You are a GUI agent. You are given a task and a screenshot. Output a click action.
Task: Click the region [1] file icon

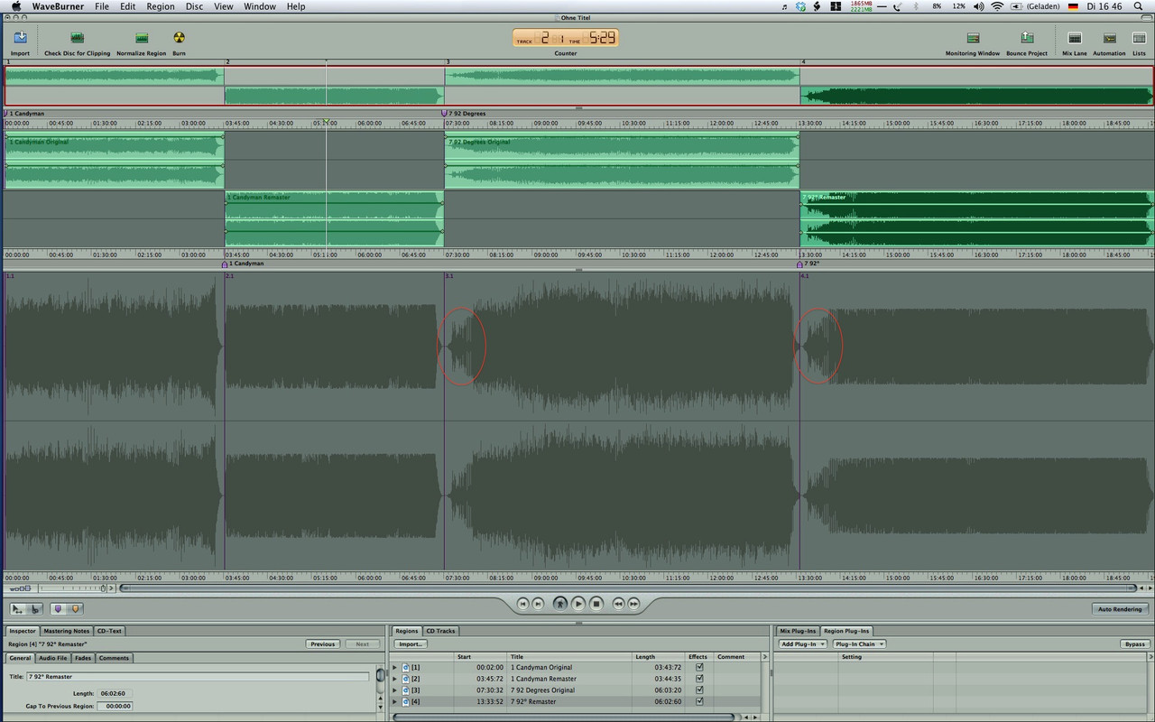tap(406, 668)
